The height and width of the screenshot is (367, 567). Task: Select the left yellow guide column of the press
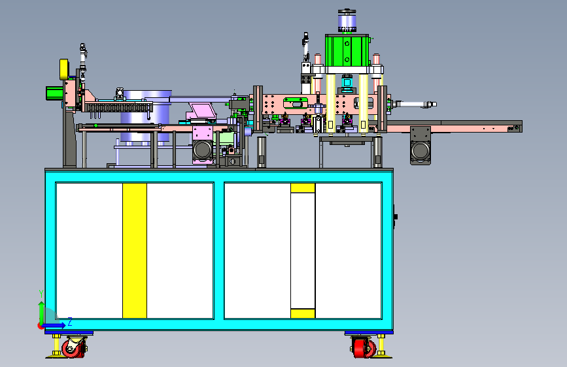(330, 104)
